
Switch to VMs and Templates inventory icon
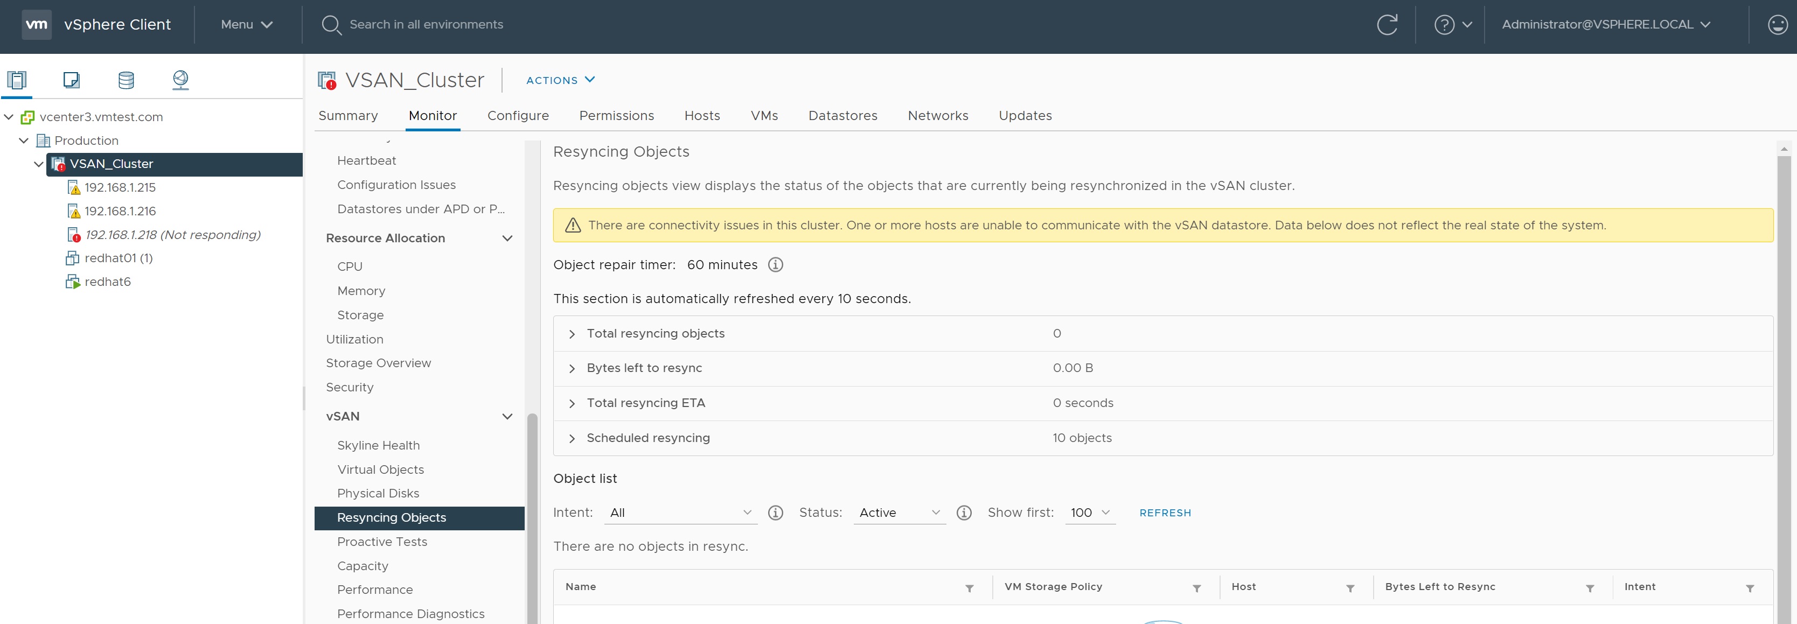71,80
